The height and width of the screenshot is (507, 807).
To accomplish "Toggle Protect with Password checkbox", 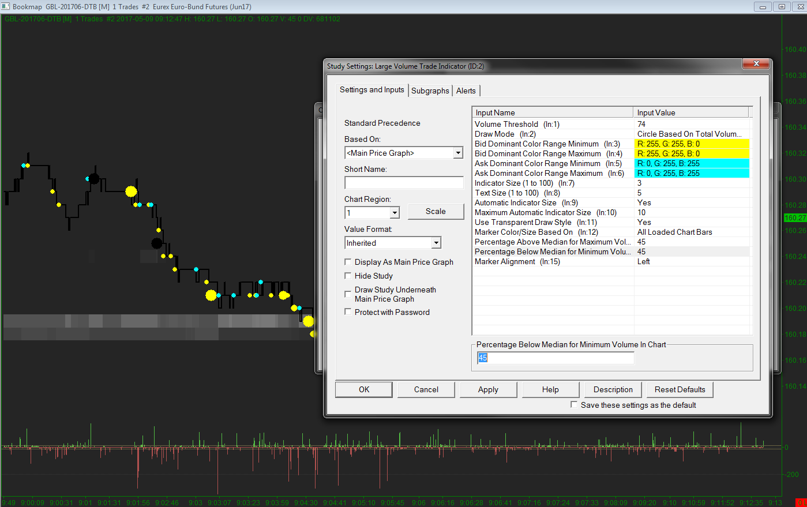I will (x=348, y=312).
